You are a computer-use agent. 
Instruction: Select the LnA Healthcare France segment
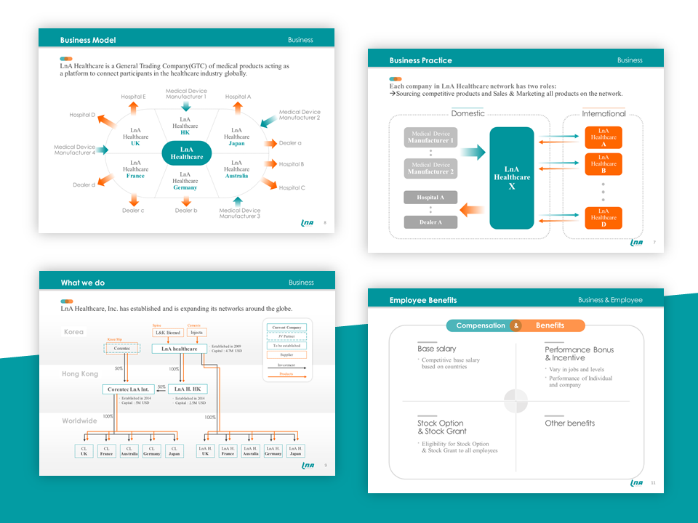135,169
